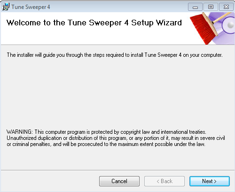Click the separator line above the buttons
The height and width of the screenshot is (192, 235).
(x=117, y=170)
